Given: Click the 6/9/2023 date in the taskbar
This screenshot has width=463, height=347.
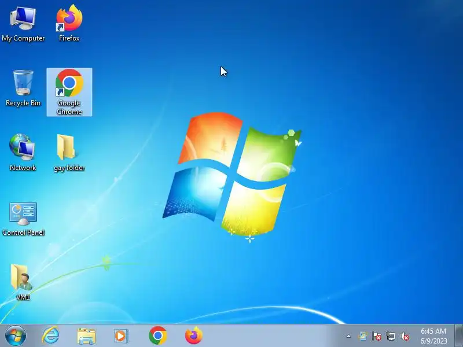Looking at the screenshot, I should coord(433,341).
